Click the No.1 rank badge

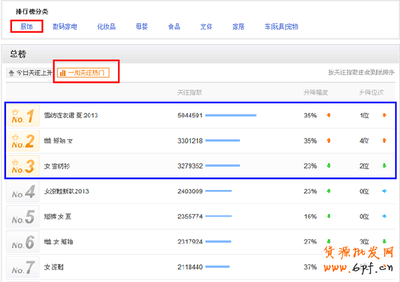click(x=23, y=115)
